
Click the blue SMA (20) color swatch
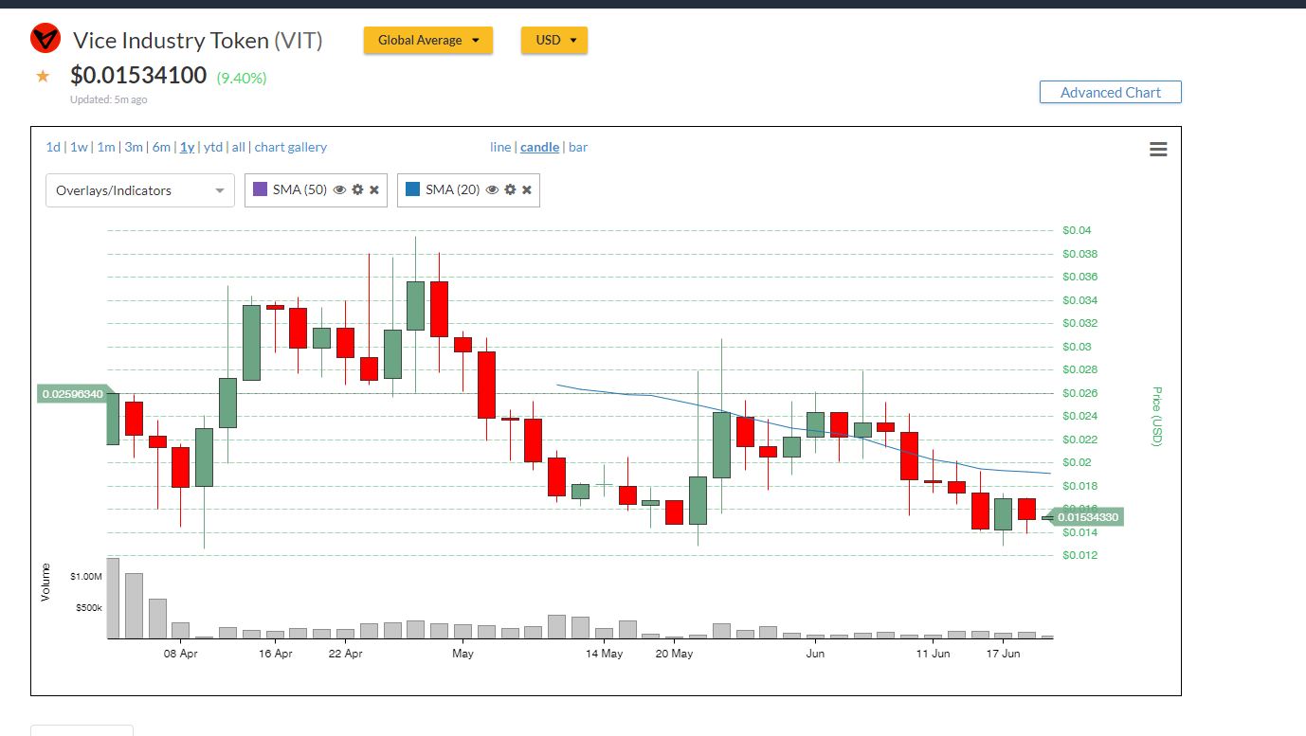click(412, 189)
